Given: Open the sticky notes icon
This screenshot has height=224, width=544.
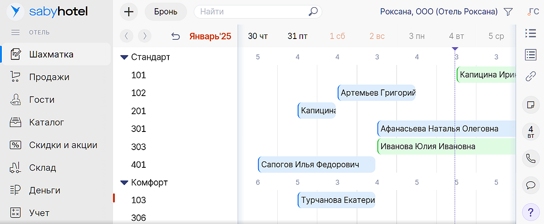Looking at the screenshot, I should coord(529,105).
